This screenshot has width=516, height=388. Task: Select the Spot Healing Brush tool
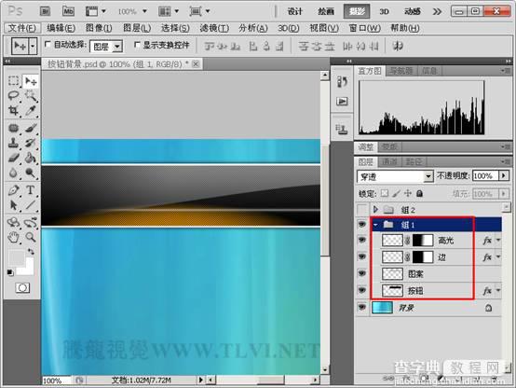(13, 128)
